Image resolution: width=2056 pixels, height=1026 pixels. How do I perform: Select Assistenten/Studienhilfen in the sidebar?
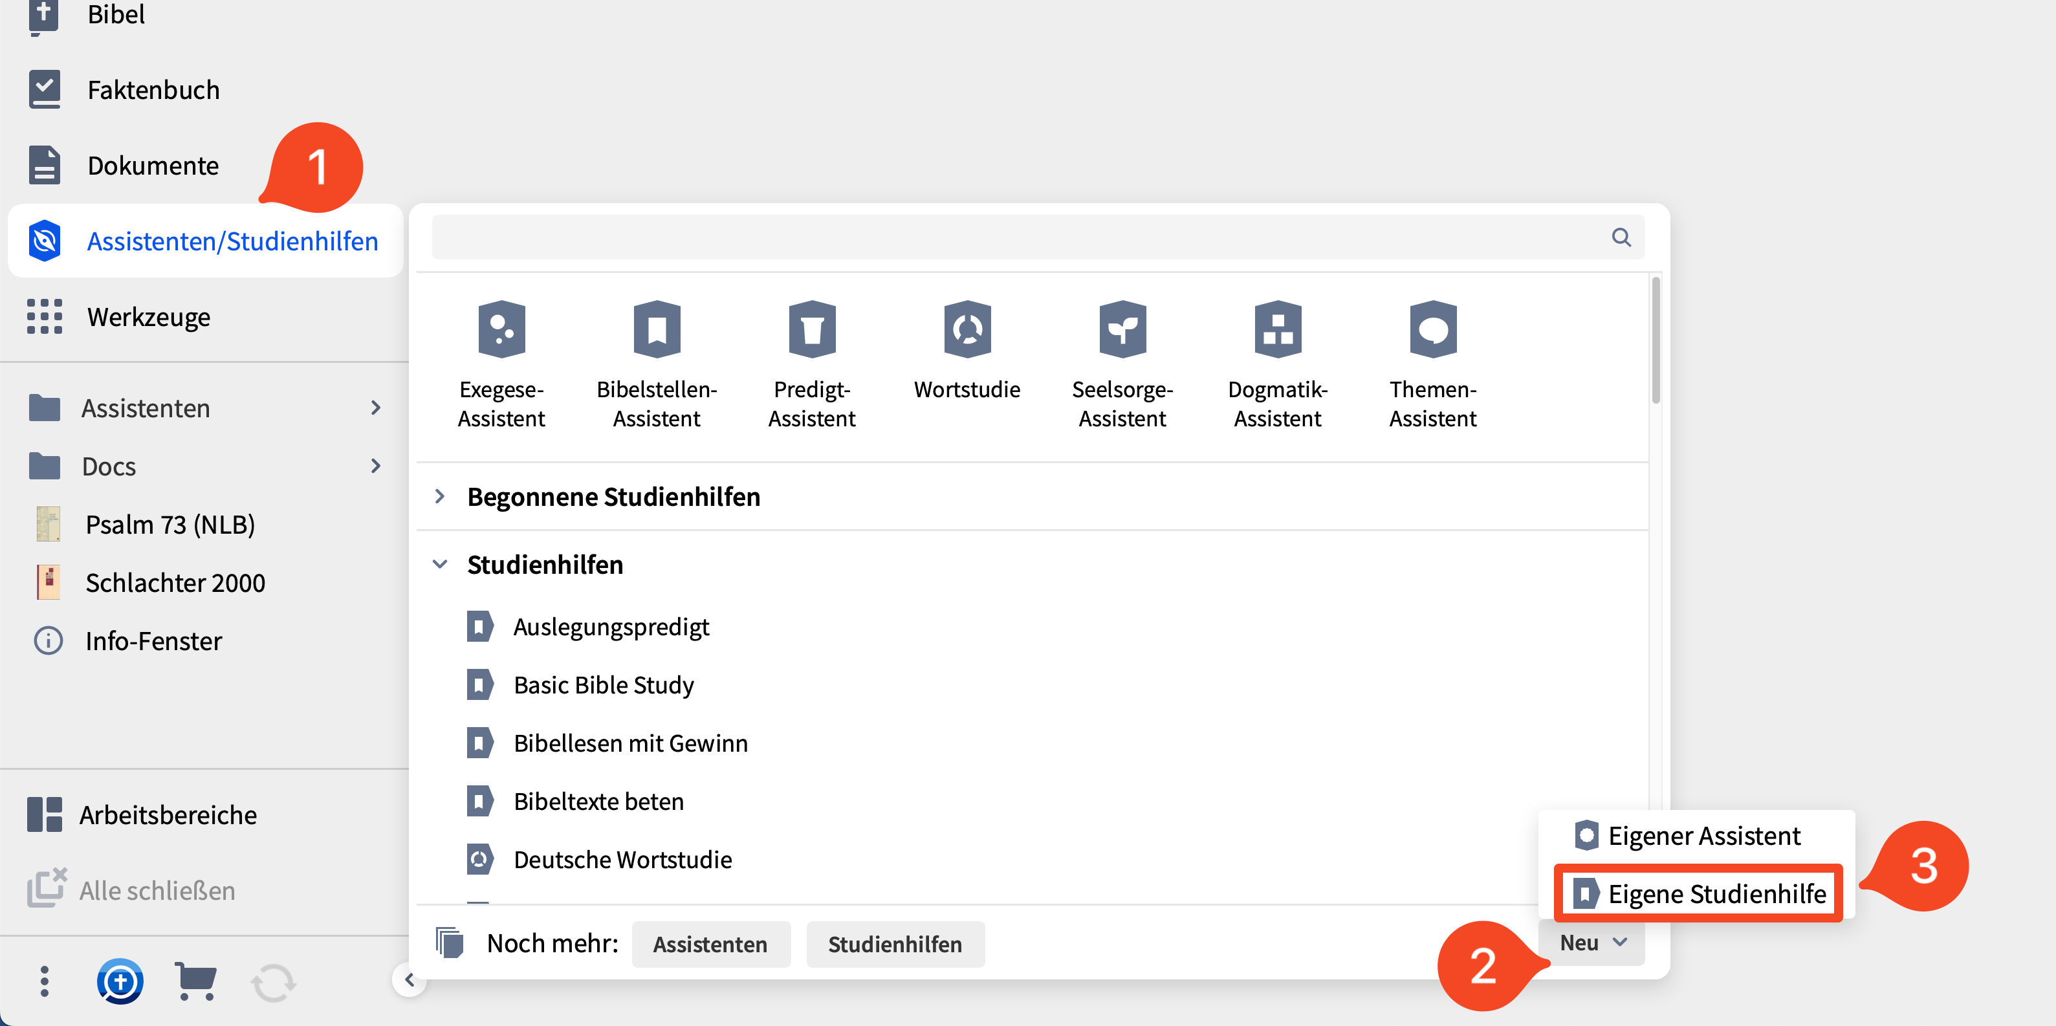(x=205, y=241)
